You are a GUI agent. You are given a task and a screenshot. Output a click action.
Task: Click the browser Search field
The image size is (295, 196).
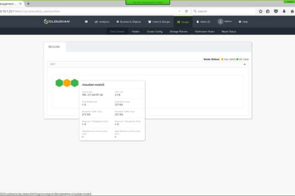224,11
